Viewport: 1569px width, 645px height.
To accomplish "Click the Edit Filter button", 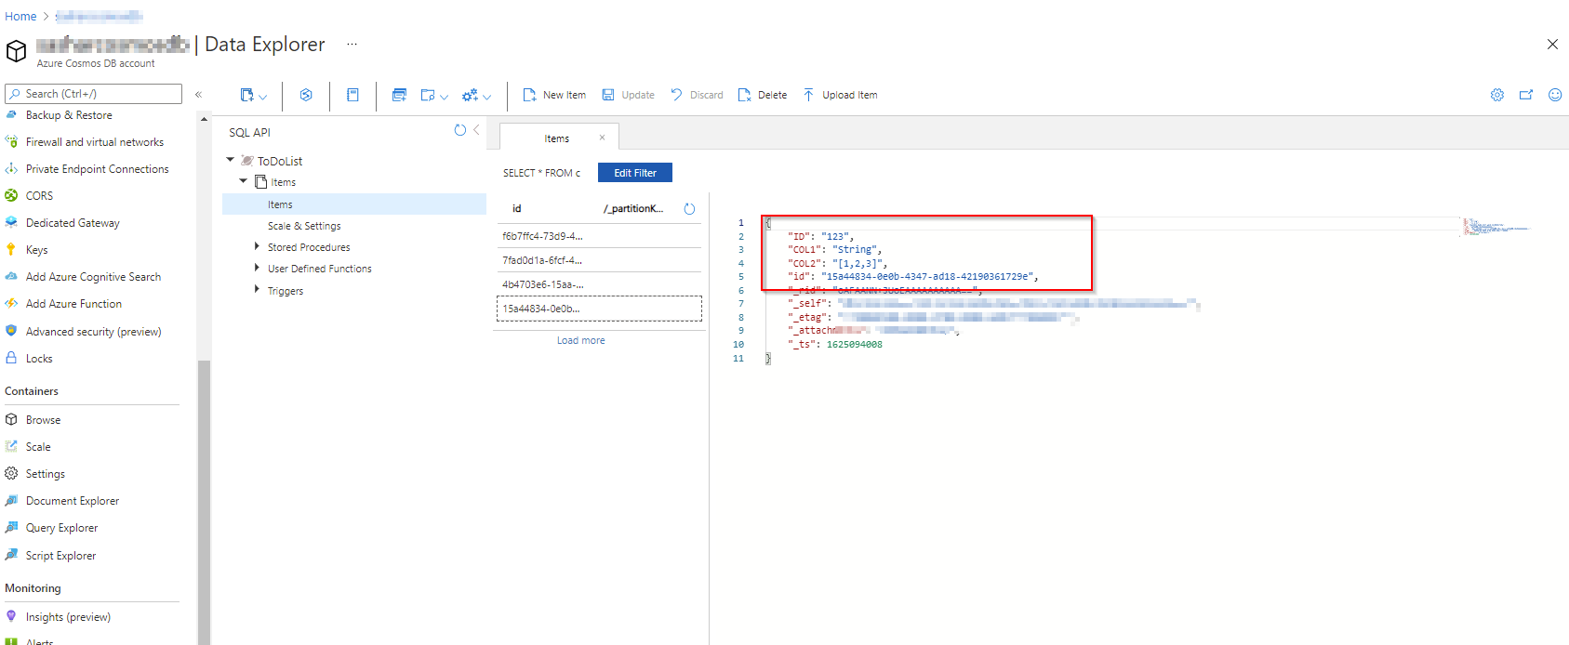I will point(635,173).
